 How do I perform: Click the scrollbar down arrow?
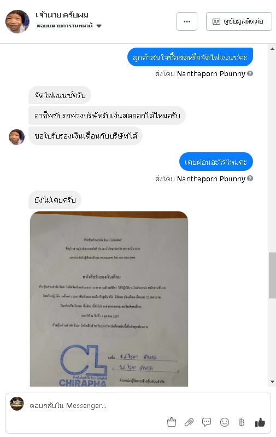tap(272, 382)
